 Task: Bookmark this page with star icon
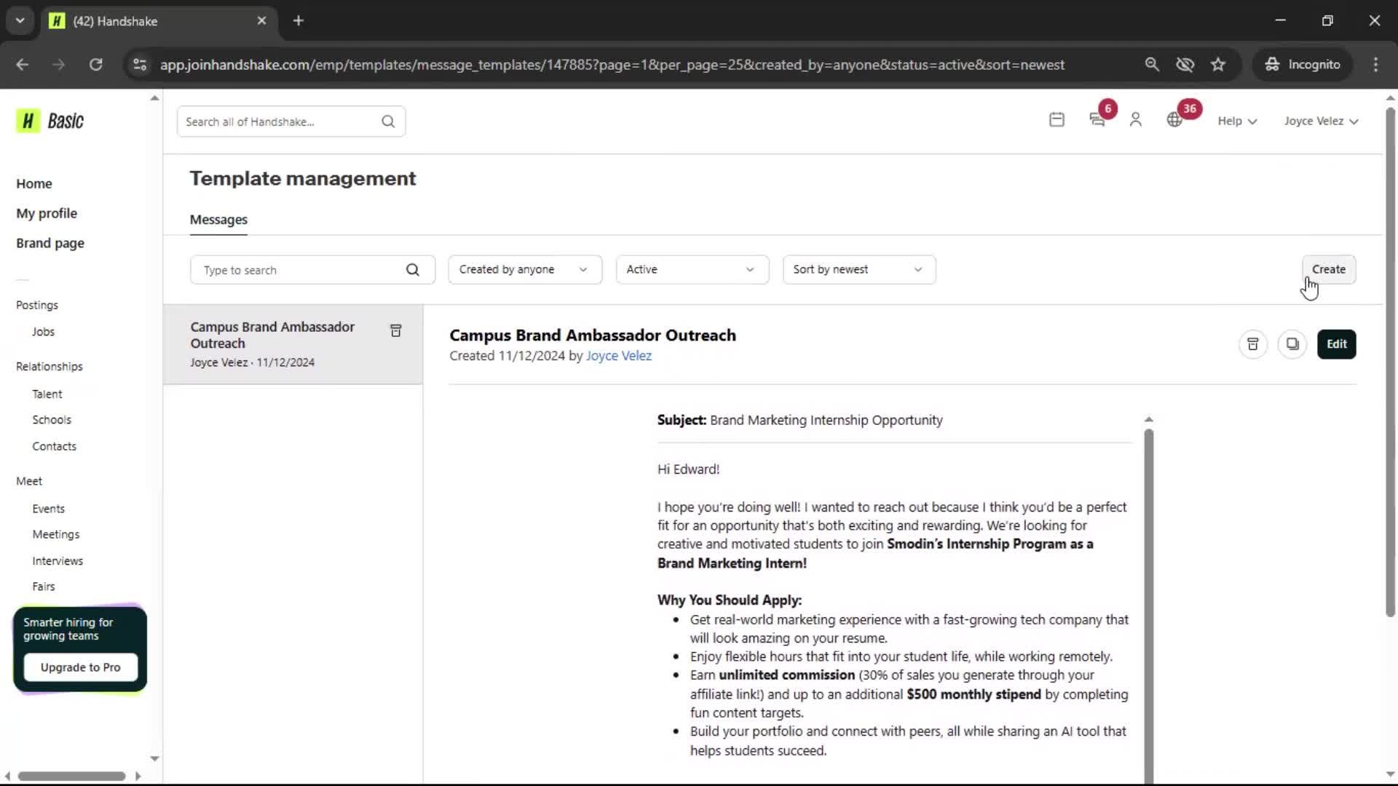(x=1218, y=65)
